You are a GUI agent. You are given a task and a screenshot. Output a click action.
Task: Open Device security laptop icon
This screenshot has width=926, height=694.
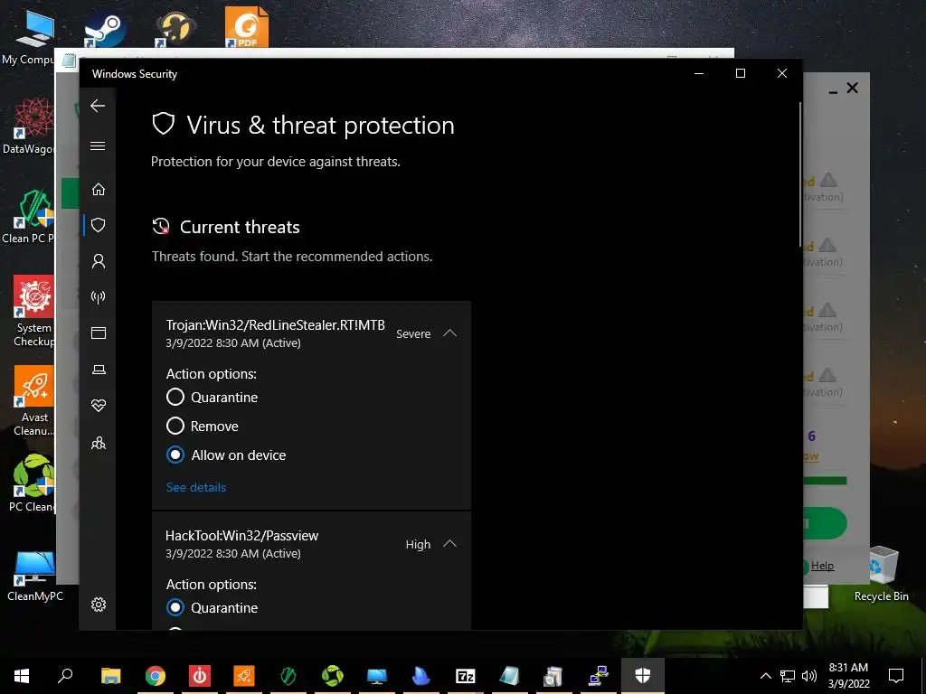tap(99, 370)
